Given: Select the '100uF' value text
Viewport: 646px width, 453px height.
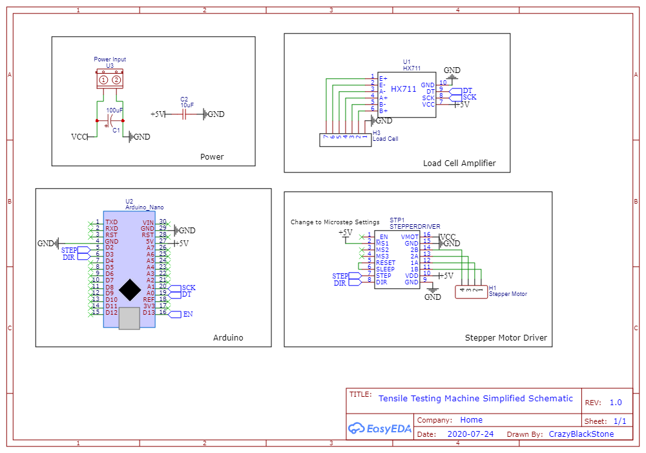Looking at the screenshot, I should click(114, 111).
